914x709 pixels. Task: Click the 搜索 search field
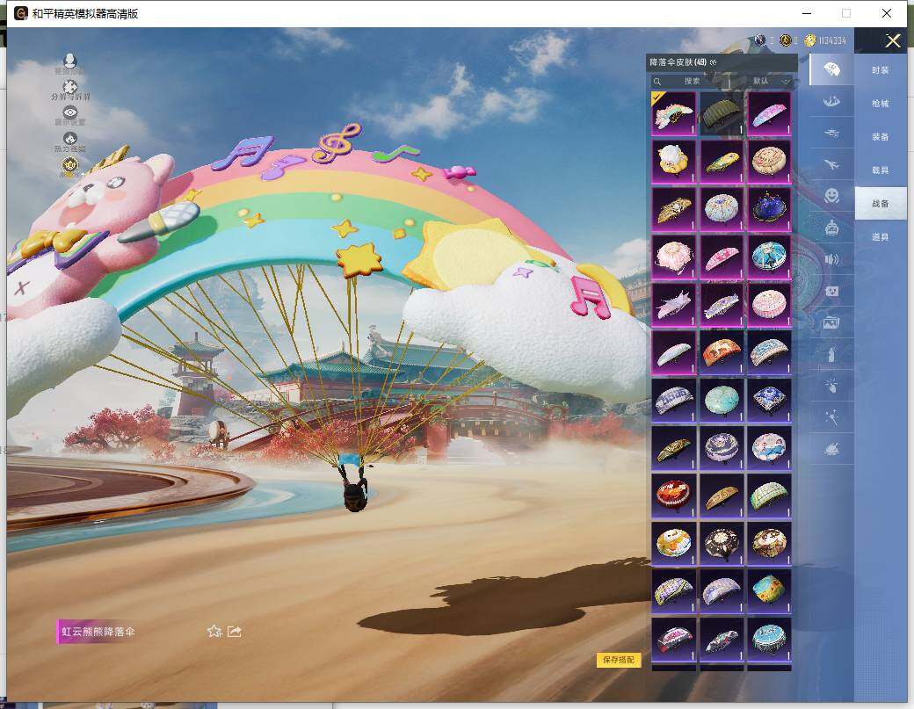click(693, 81)
